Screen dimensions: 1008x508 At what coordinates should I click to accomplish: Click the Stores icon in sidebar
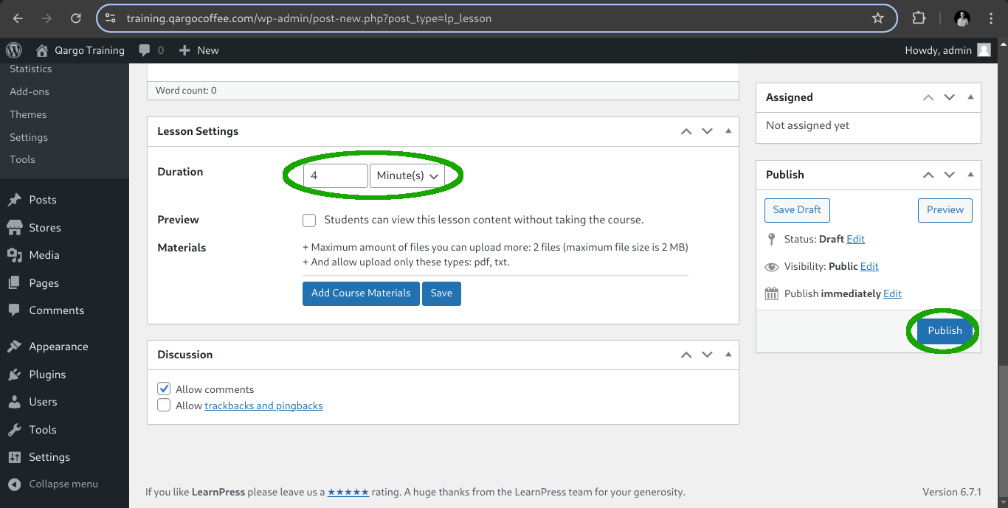pos(14,228)
